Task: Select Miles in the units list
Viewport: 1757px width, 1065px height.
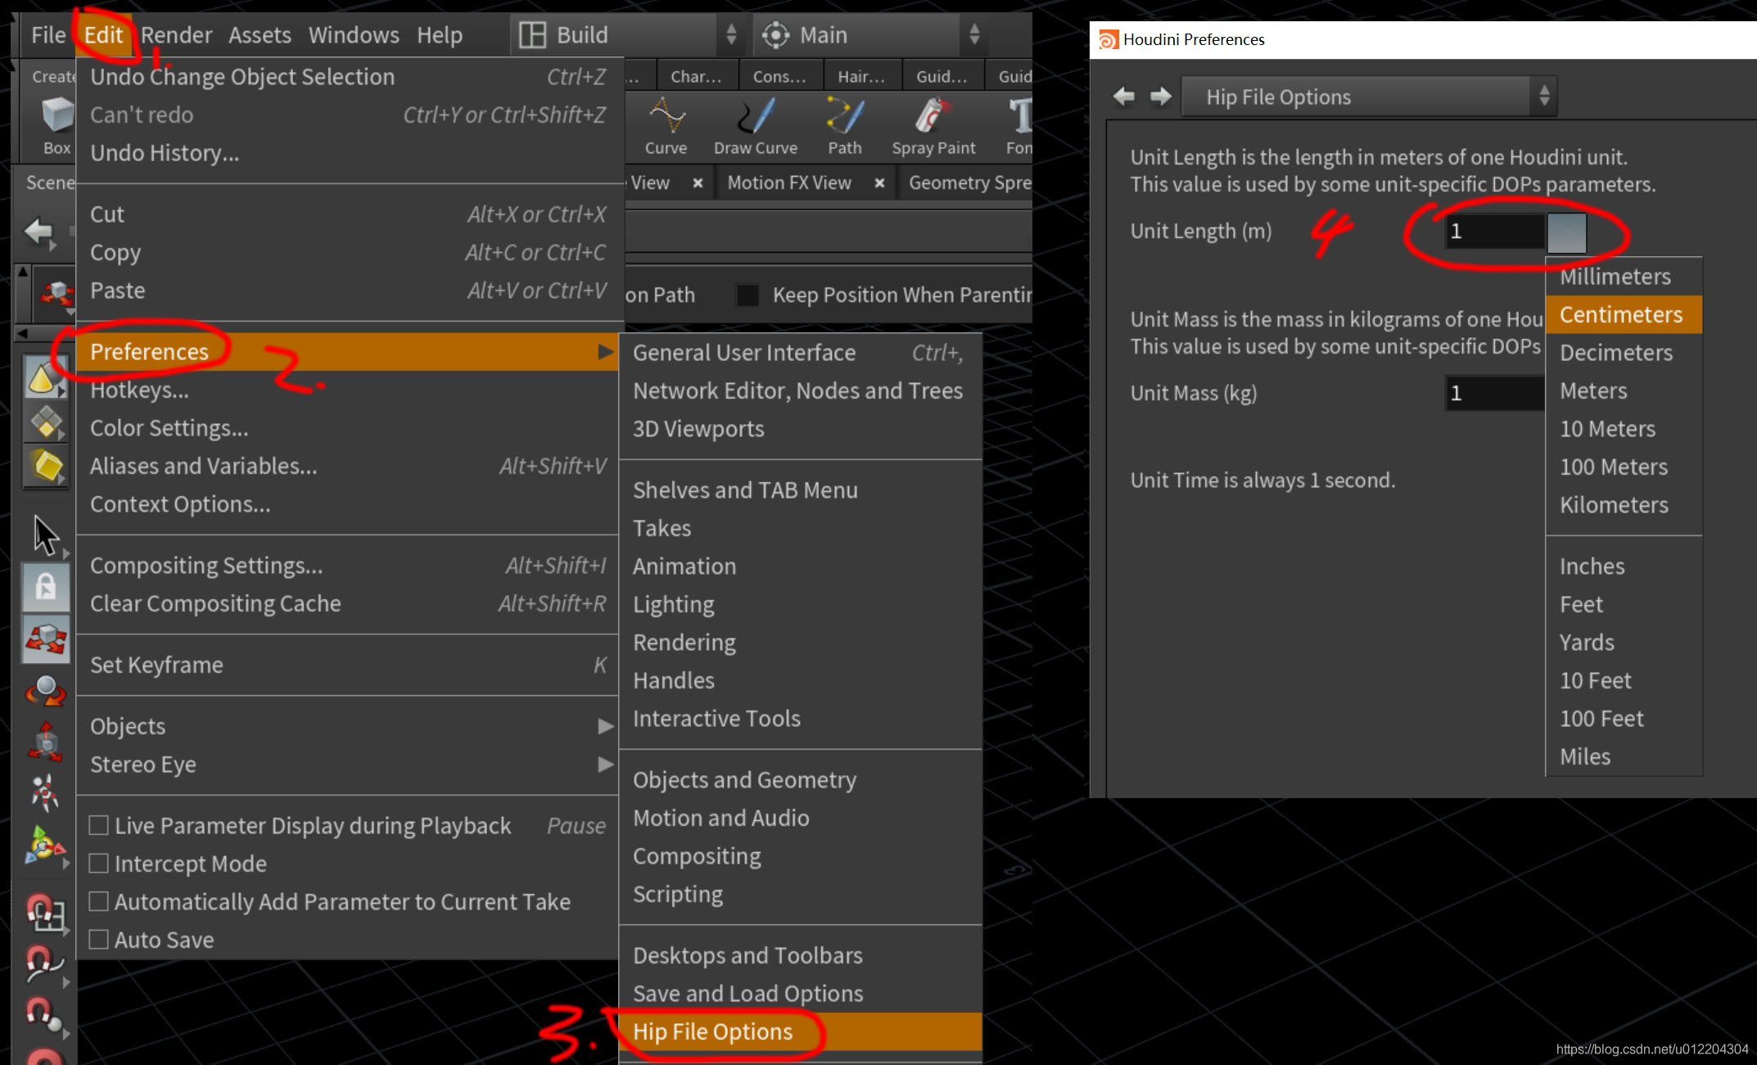Action: 1624,756
